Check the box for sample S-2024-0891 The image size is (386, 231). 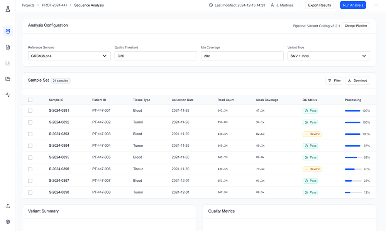tap(30, 110)
